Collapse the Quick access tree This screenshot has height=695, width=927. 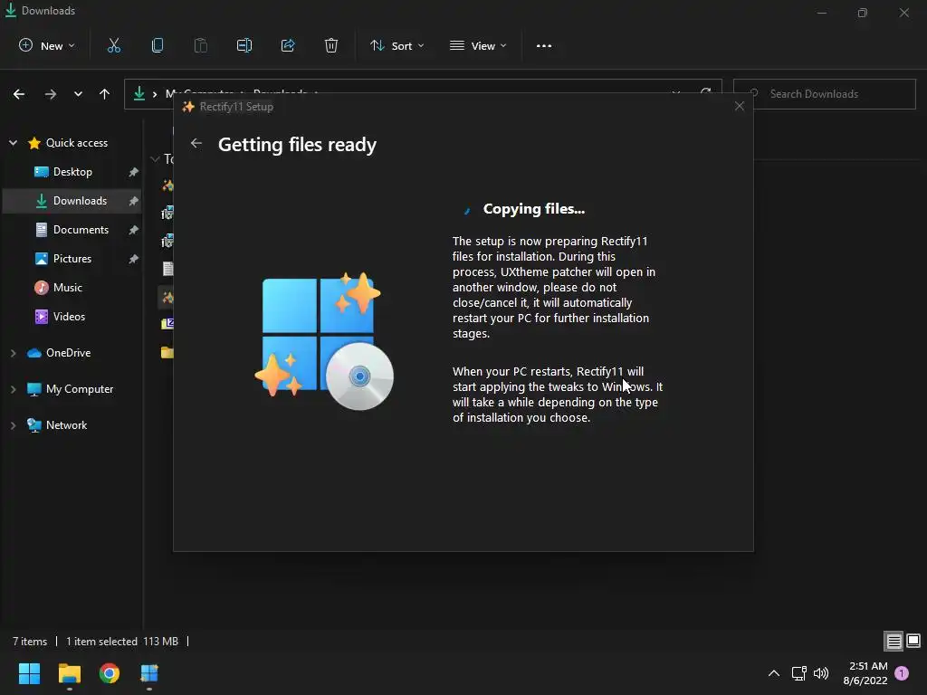point(13,142)
